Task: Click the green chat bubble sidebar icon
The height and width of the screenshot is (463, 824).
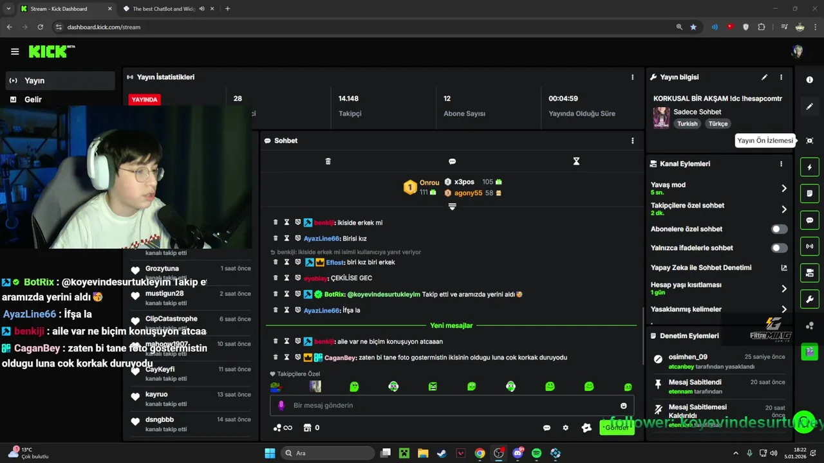Action: click(x=810, y=220)
